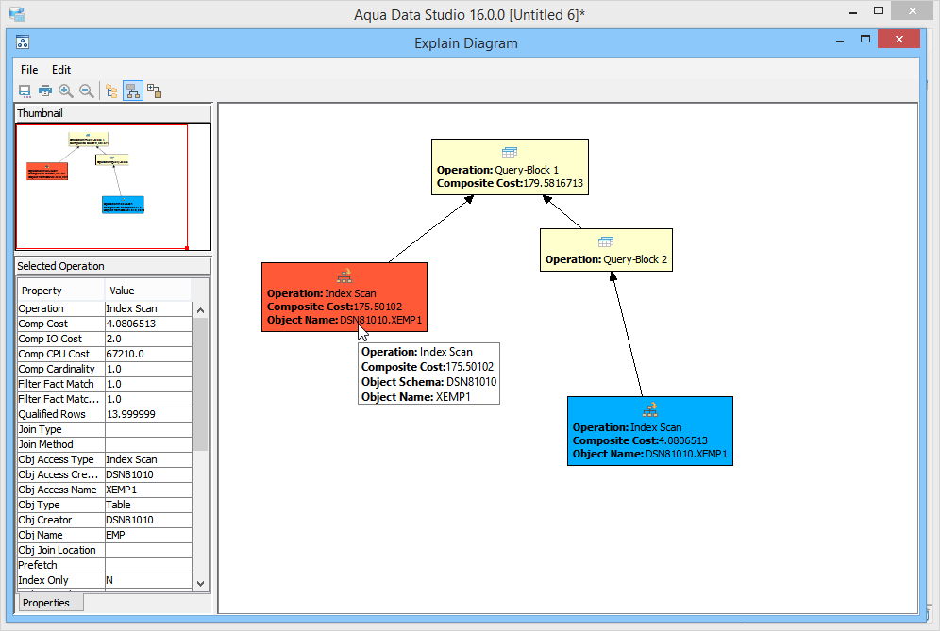Click the Property column header
The width and height of the screenshot is (940, 631).
(x=61, y=291)
